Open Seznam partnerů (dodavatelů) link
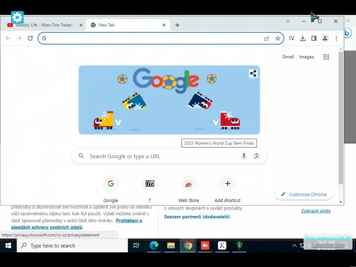Viewport: 356px width, 267px height. [x=197, y=217]
